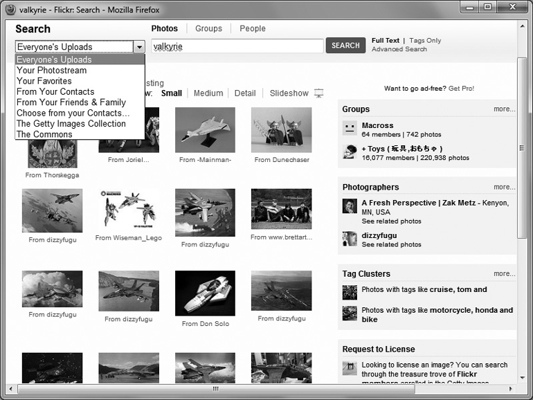Switch to the People search tab
Viewport: 533px width, 400px height.
[x=253, y=28]
